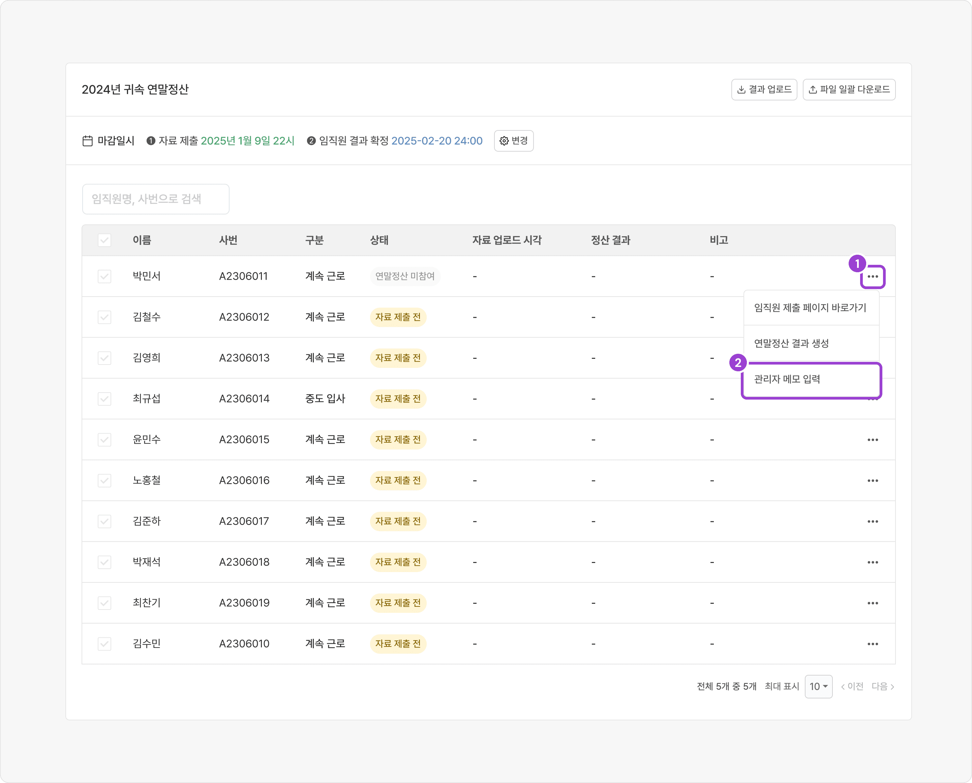Open the three-dot menu for 노홍철
The width and height of the screenshot is (972, 783).
click(872, 480)
